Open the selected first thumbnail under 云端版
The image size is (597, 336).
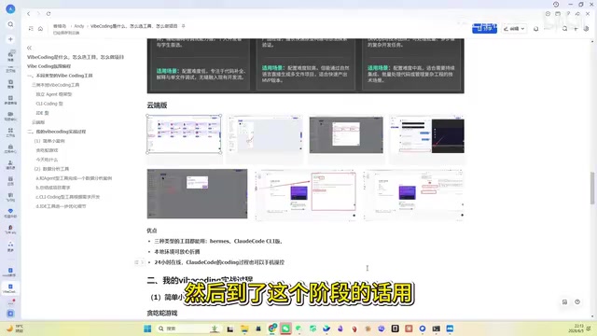coord(184,134)
